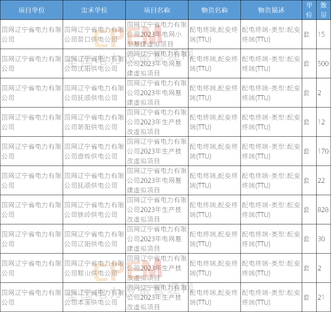Screen dimensions: 331x312
Task: Select the 项目名称 column header
Action: pyautogui.click(x=157, y=10)
